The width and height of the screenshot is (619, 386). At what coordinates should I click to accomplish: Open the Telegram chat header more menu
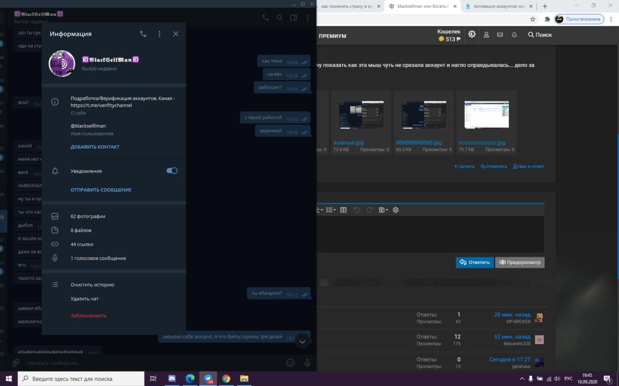308,17
